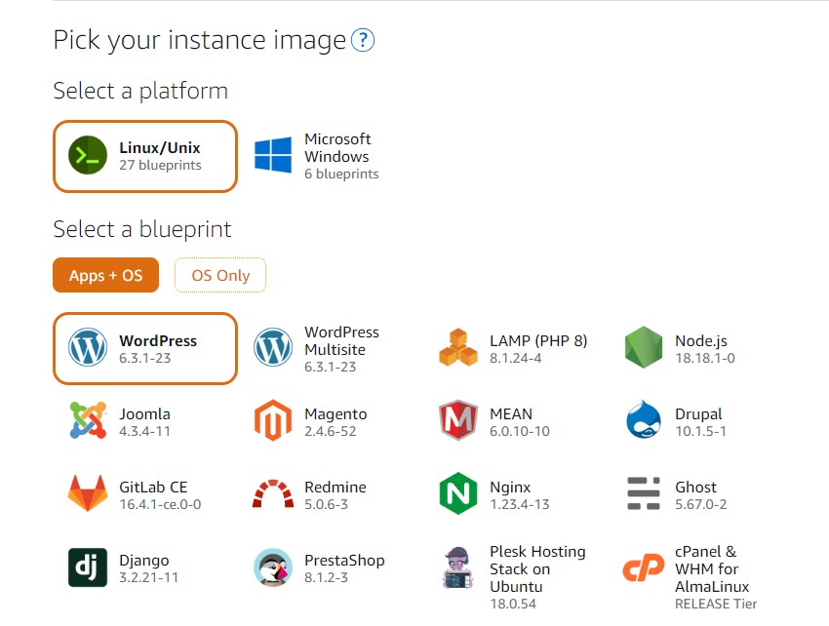This screenshot has width=829, height=626.
Task: Click the Redmine blueprint name
Action: [x=336, y=487]
